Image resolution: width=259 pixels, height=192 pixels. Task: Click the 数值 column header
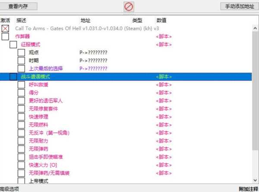pos(161,20)
